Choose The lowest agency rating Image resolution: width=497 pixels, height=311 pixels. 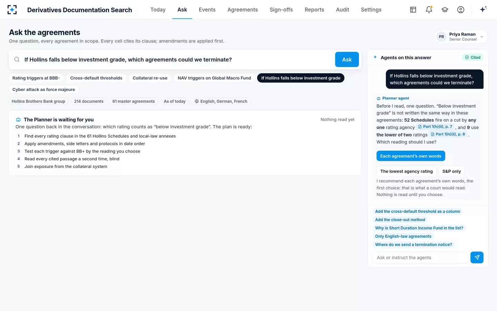coord(407,171)
